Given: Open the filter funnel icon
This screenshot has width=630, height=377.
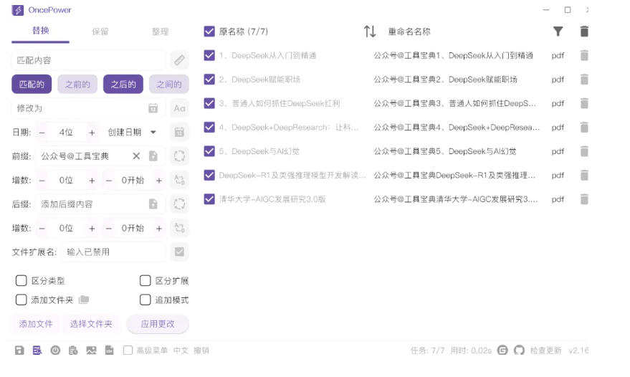Looking at the screenshot, I should (x=558, y=32).
